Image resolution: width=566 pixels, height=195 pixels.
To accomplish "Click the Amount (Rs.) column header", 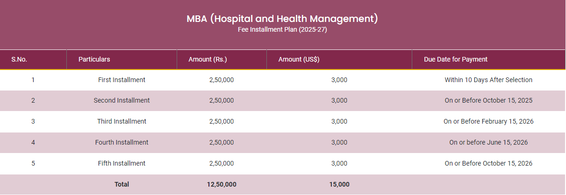I will (x=208, y=59).
